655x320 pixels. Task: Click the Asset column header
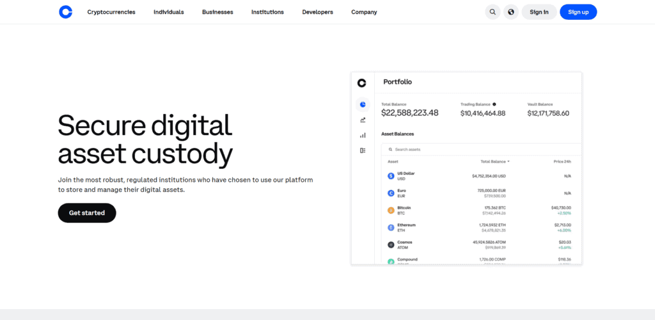393,161
